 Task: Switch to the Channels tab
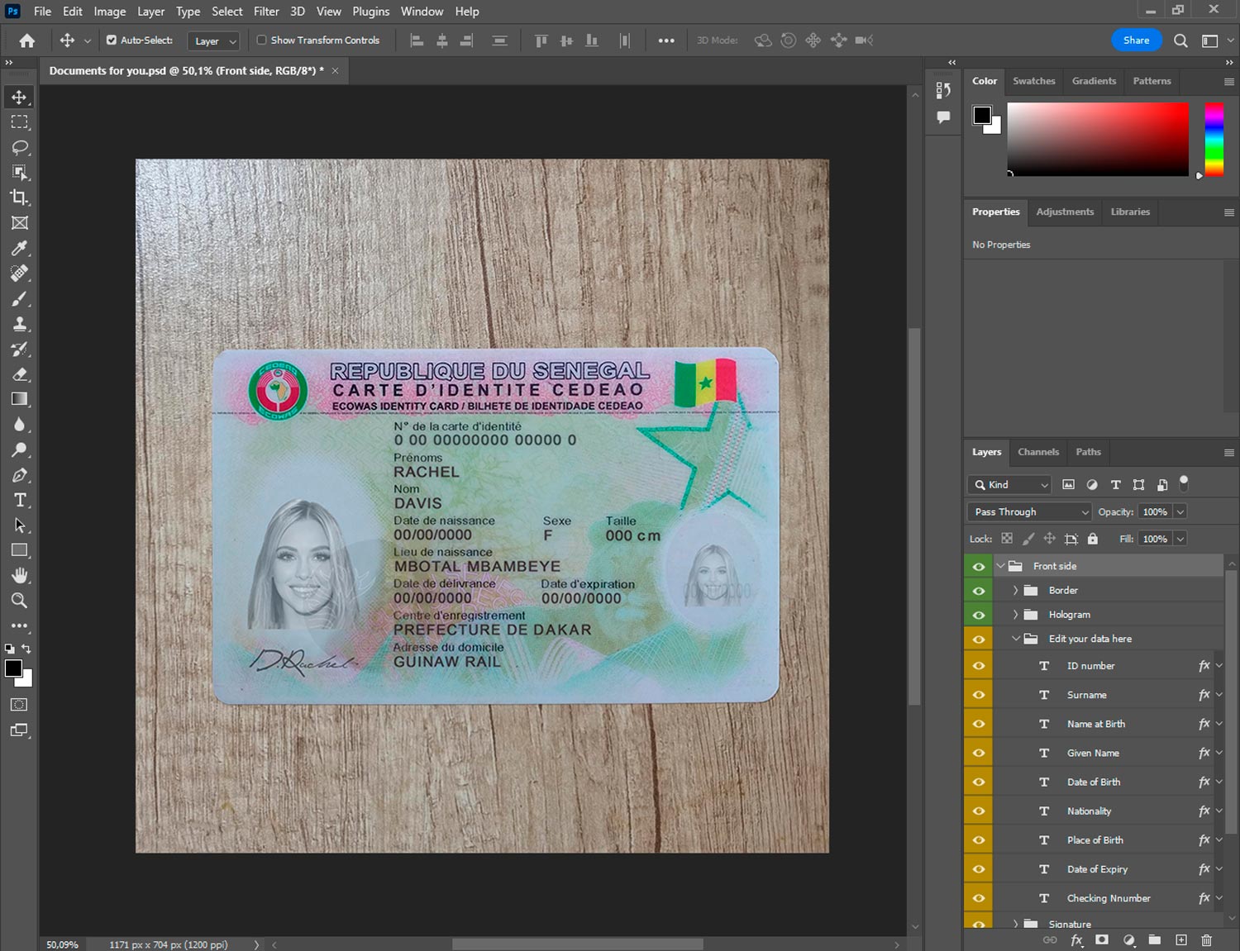[x=1037, y=452]
